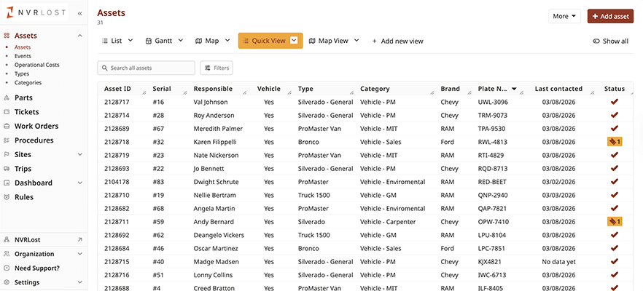Click the Add asset button
643x291 pixels.
tap(610, 16)
